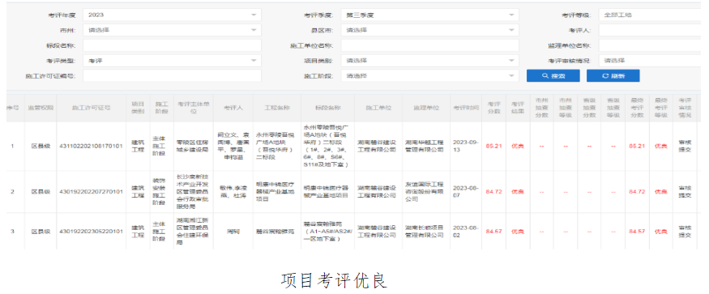This screenshot has width=709, height=294.
Task: Select the 考评分数 column header
Action: [x=494, y=108]
